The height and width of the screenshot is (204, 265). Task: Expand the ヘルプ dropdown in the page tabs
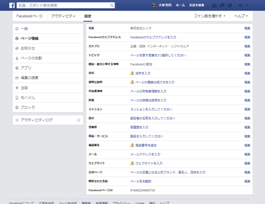coord(241,16)
